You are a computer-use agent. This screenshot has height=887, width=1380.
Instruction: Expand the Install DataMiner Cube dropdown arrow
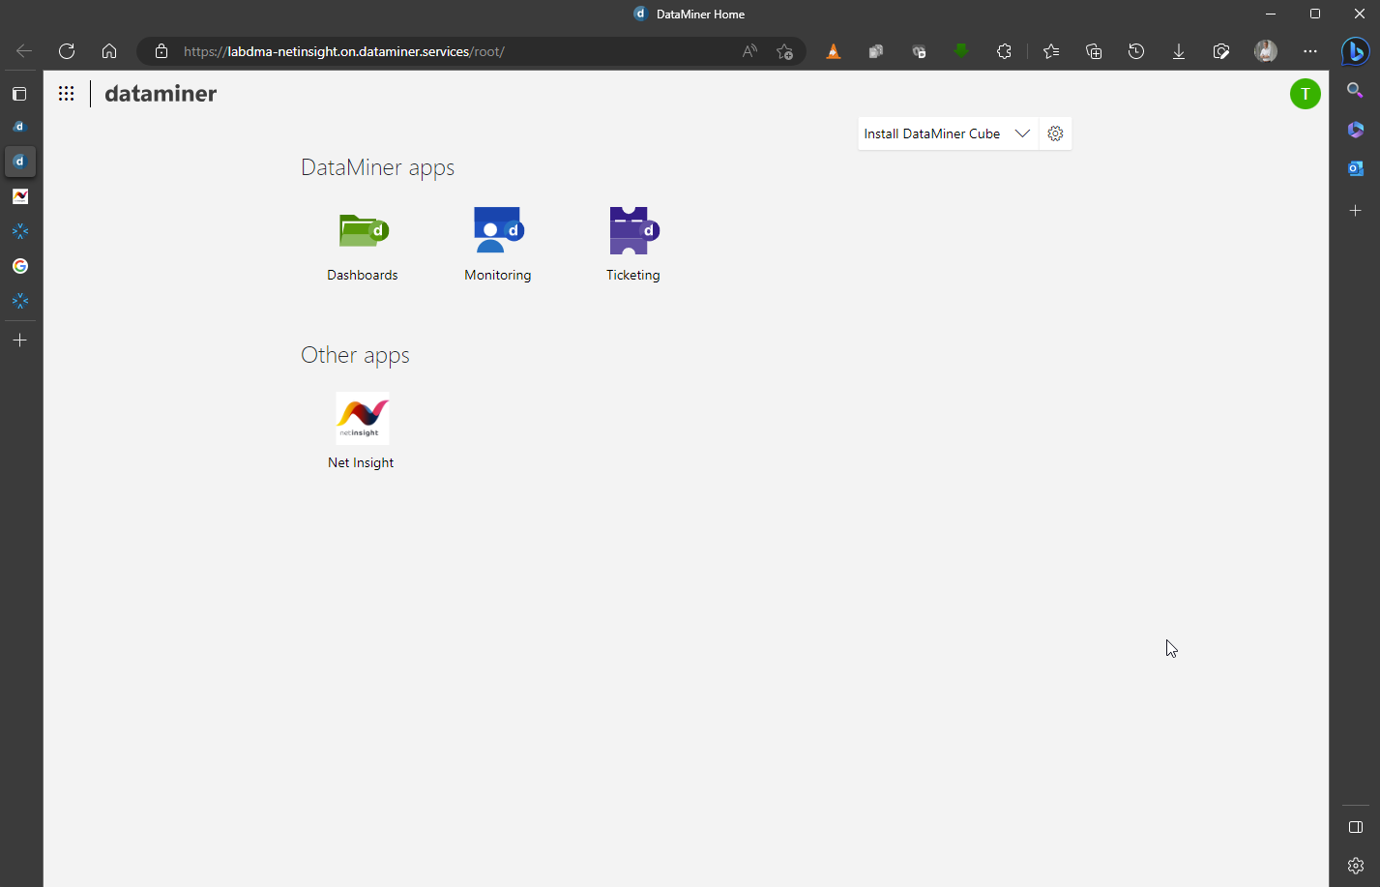pos(1022,133)
